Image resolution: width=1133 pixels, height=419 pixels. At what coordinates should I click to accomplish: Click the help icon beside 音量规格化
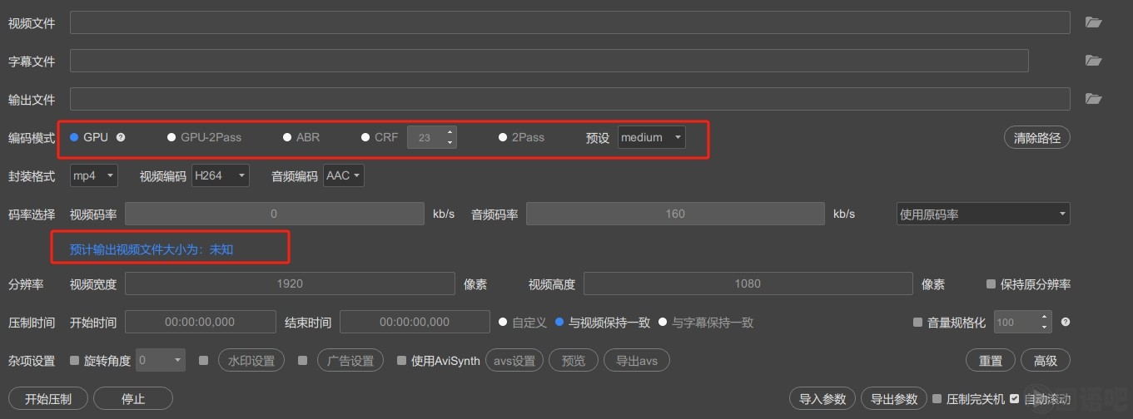[1065, 322]
